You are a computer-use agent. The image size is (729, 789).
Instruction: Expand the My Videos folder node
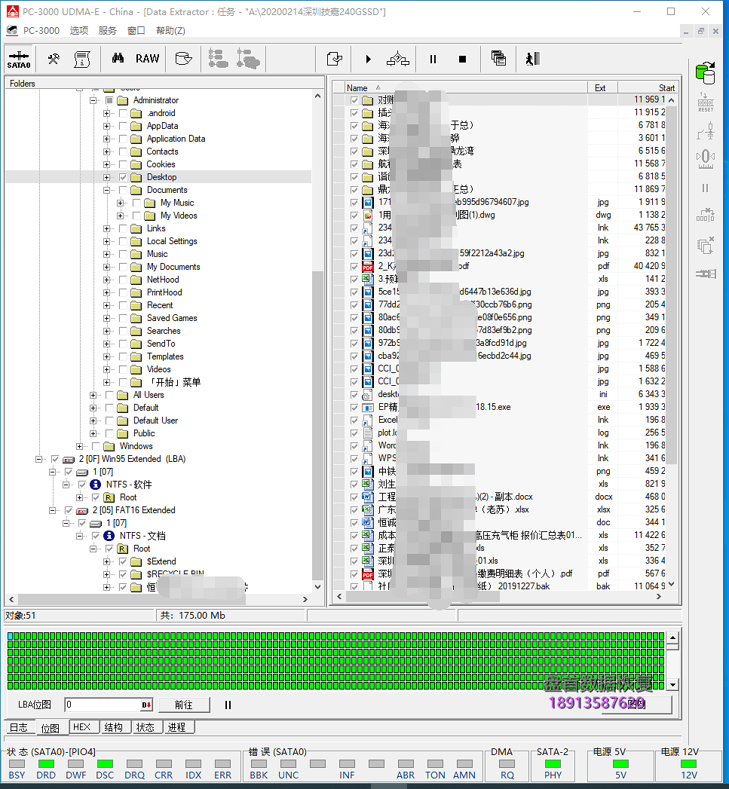tap(121, 216)
